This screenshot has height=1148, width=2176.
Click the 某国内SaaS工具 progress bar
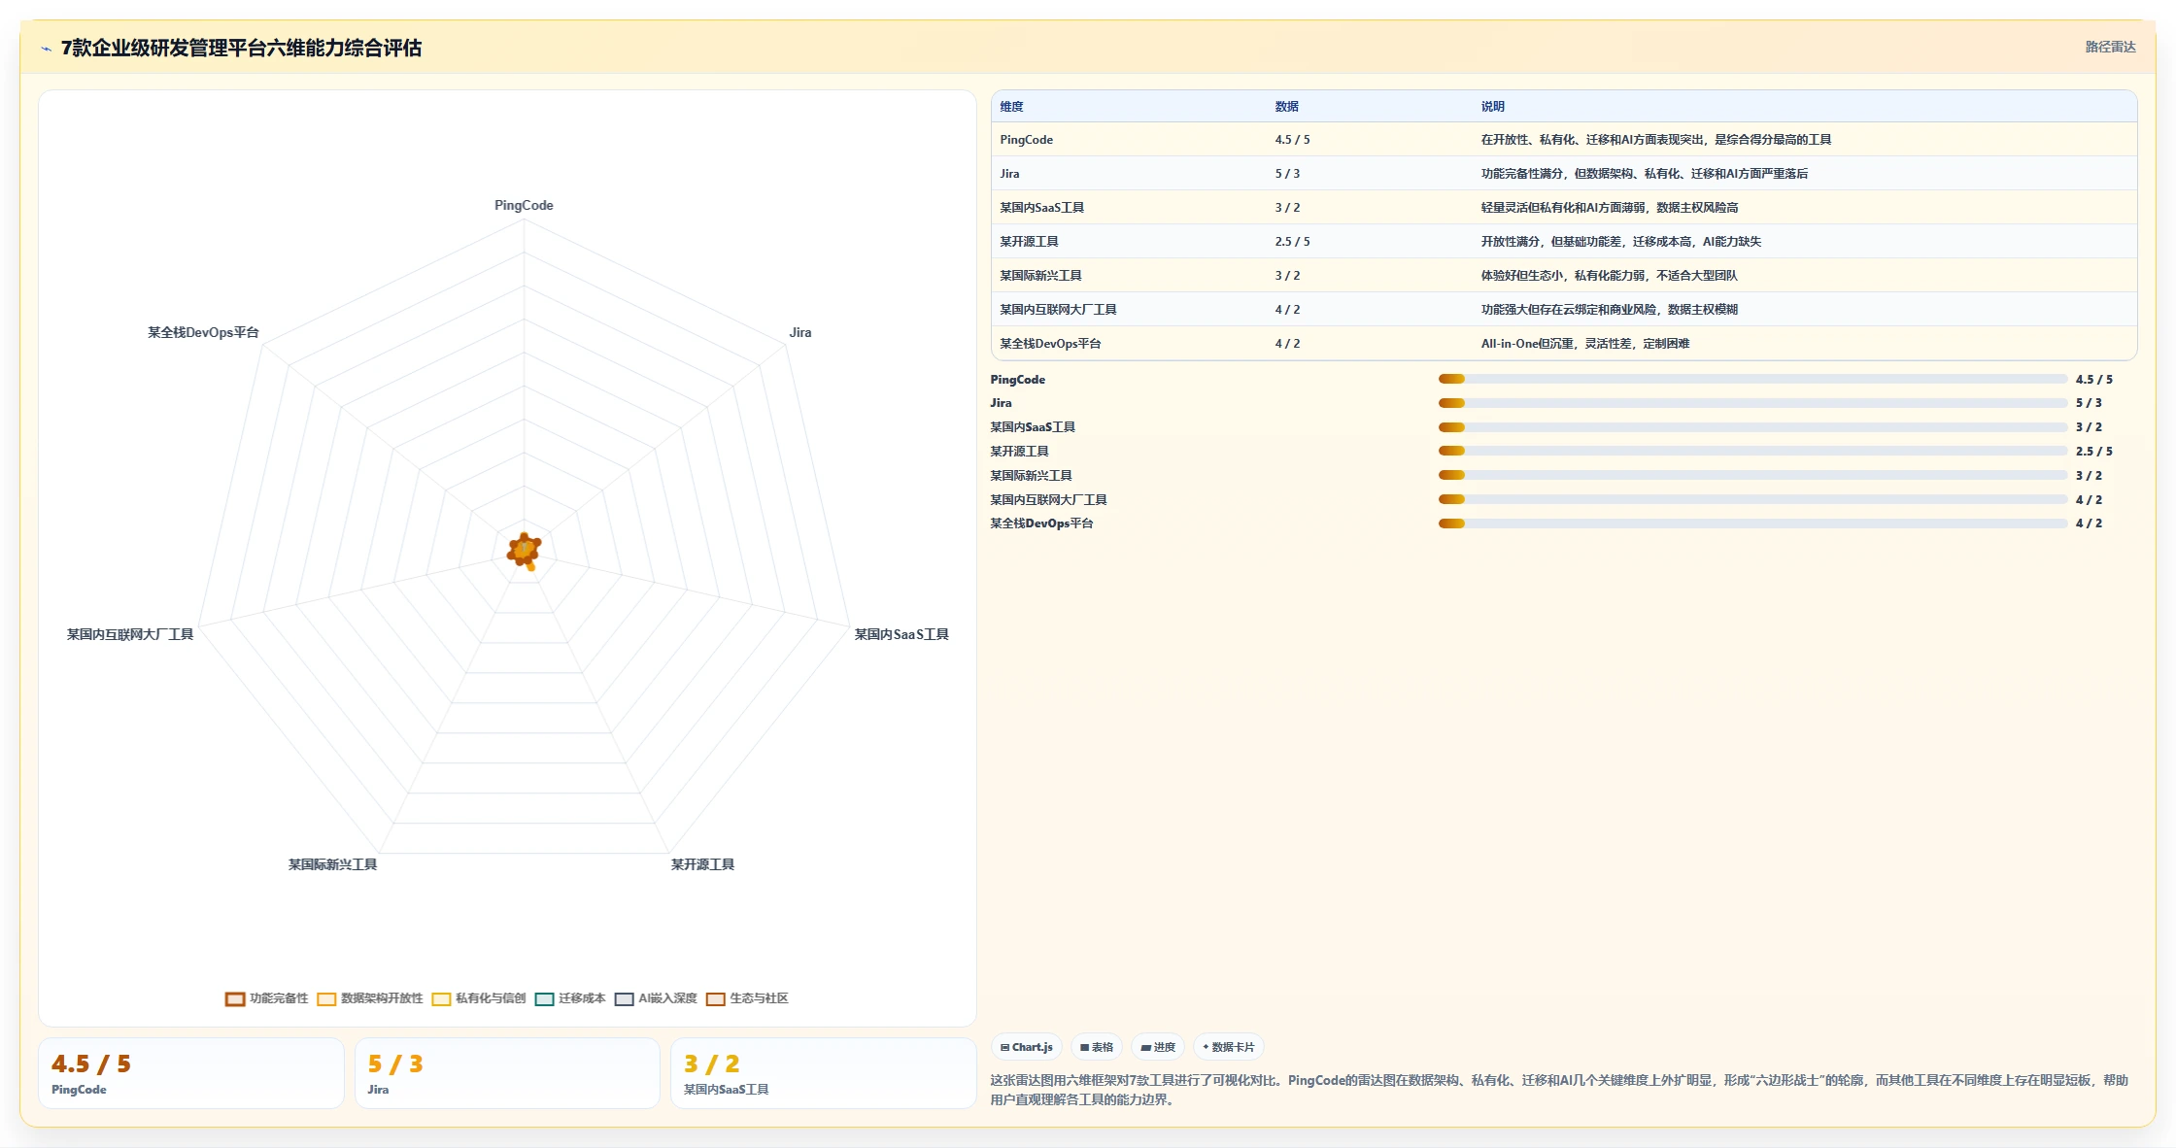click(x=1752, y=426)
